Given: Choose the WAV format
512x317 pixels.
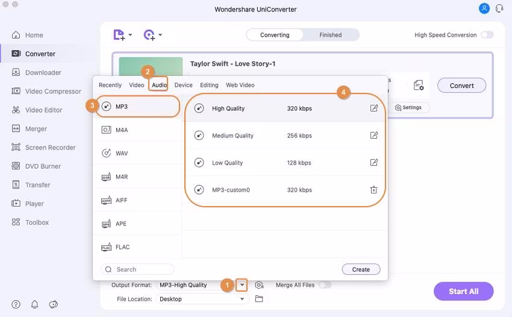Looking at the screenshot, I should [137, 153].
